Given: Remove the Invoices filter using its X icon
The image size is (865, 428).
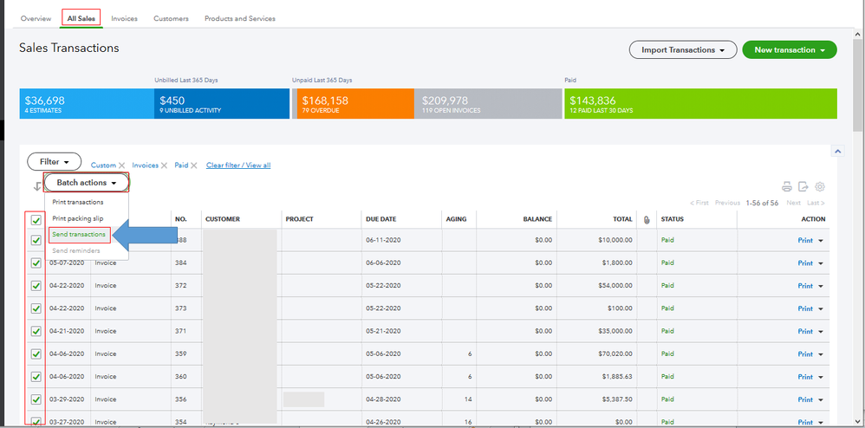Looking at the screenshot, I should pyautogui.click(x=166, y=165).
